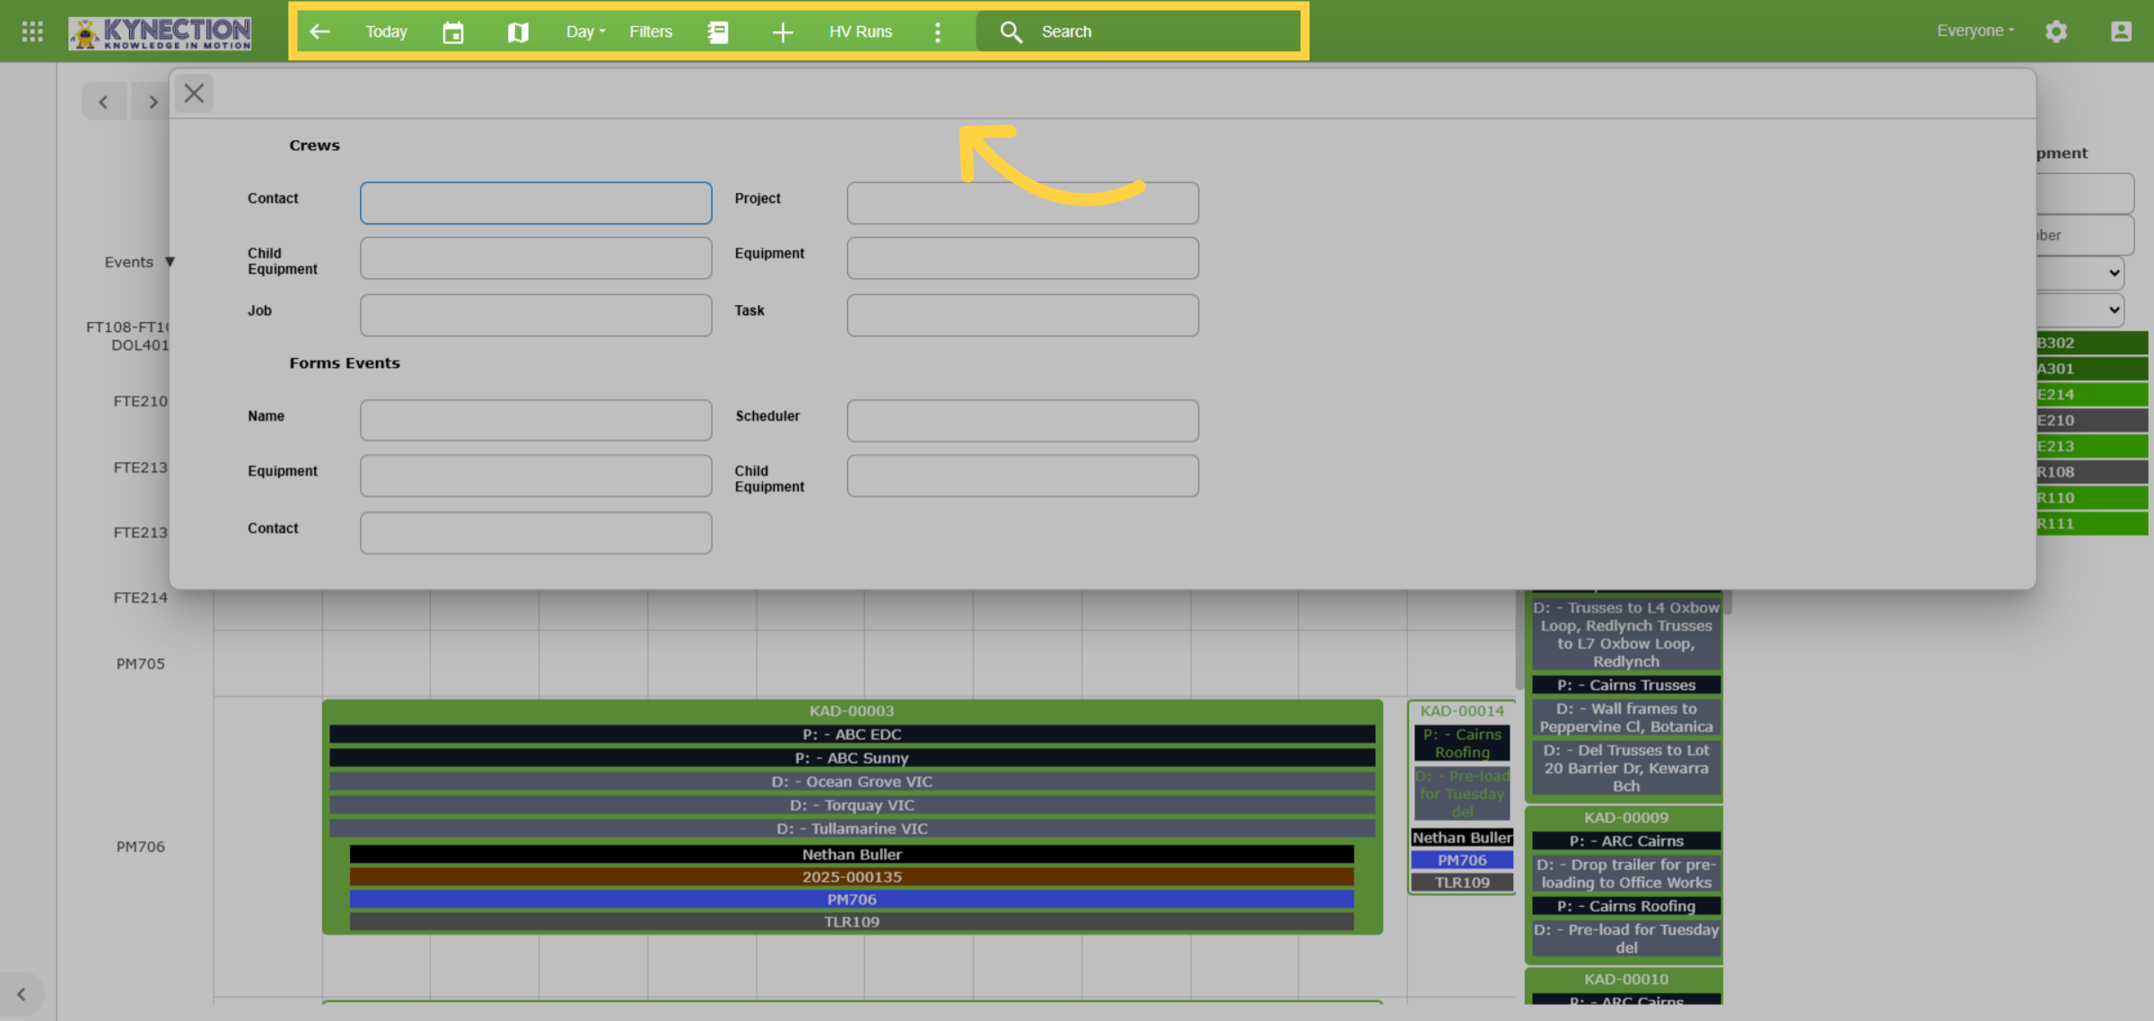The height and width of the screenshot is (1021, 2154).
Task: Open the Filters panel
Action: point(651,31)
